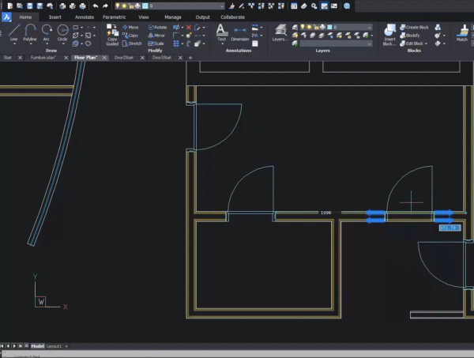Viewport: 474px width, 358px height.
Task: Expand the Edit Block dropdown arrow
Action: [427, 43]
